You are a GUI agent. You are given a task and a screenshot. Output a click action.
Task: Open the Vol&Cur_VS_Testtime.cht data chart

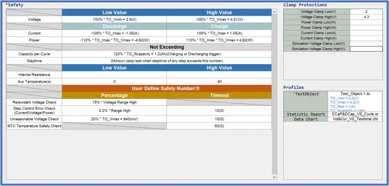355,119
